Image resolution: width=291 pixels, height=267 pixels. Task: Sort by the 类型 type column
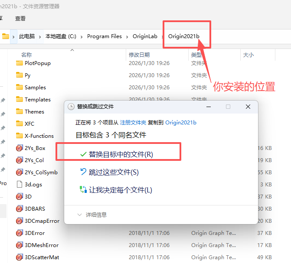click(x=196, y=55)
